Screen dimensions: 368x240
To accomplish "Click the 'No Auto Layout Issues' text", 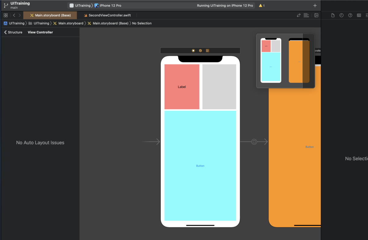I will 40,143.
